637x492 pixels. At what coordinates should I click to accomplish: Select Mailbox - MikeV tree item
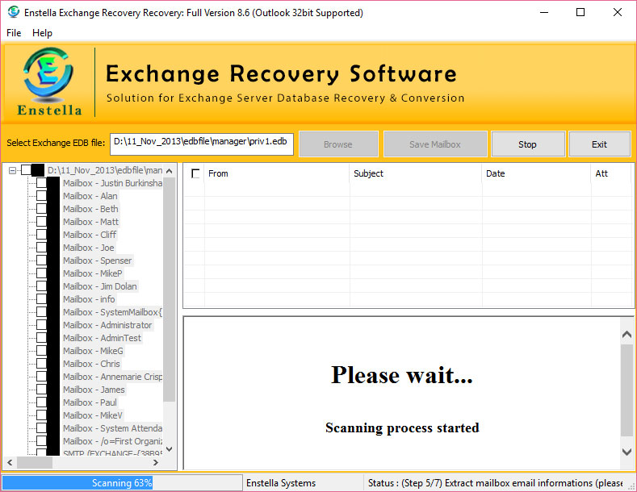tap(93, 415)
